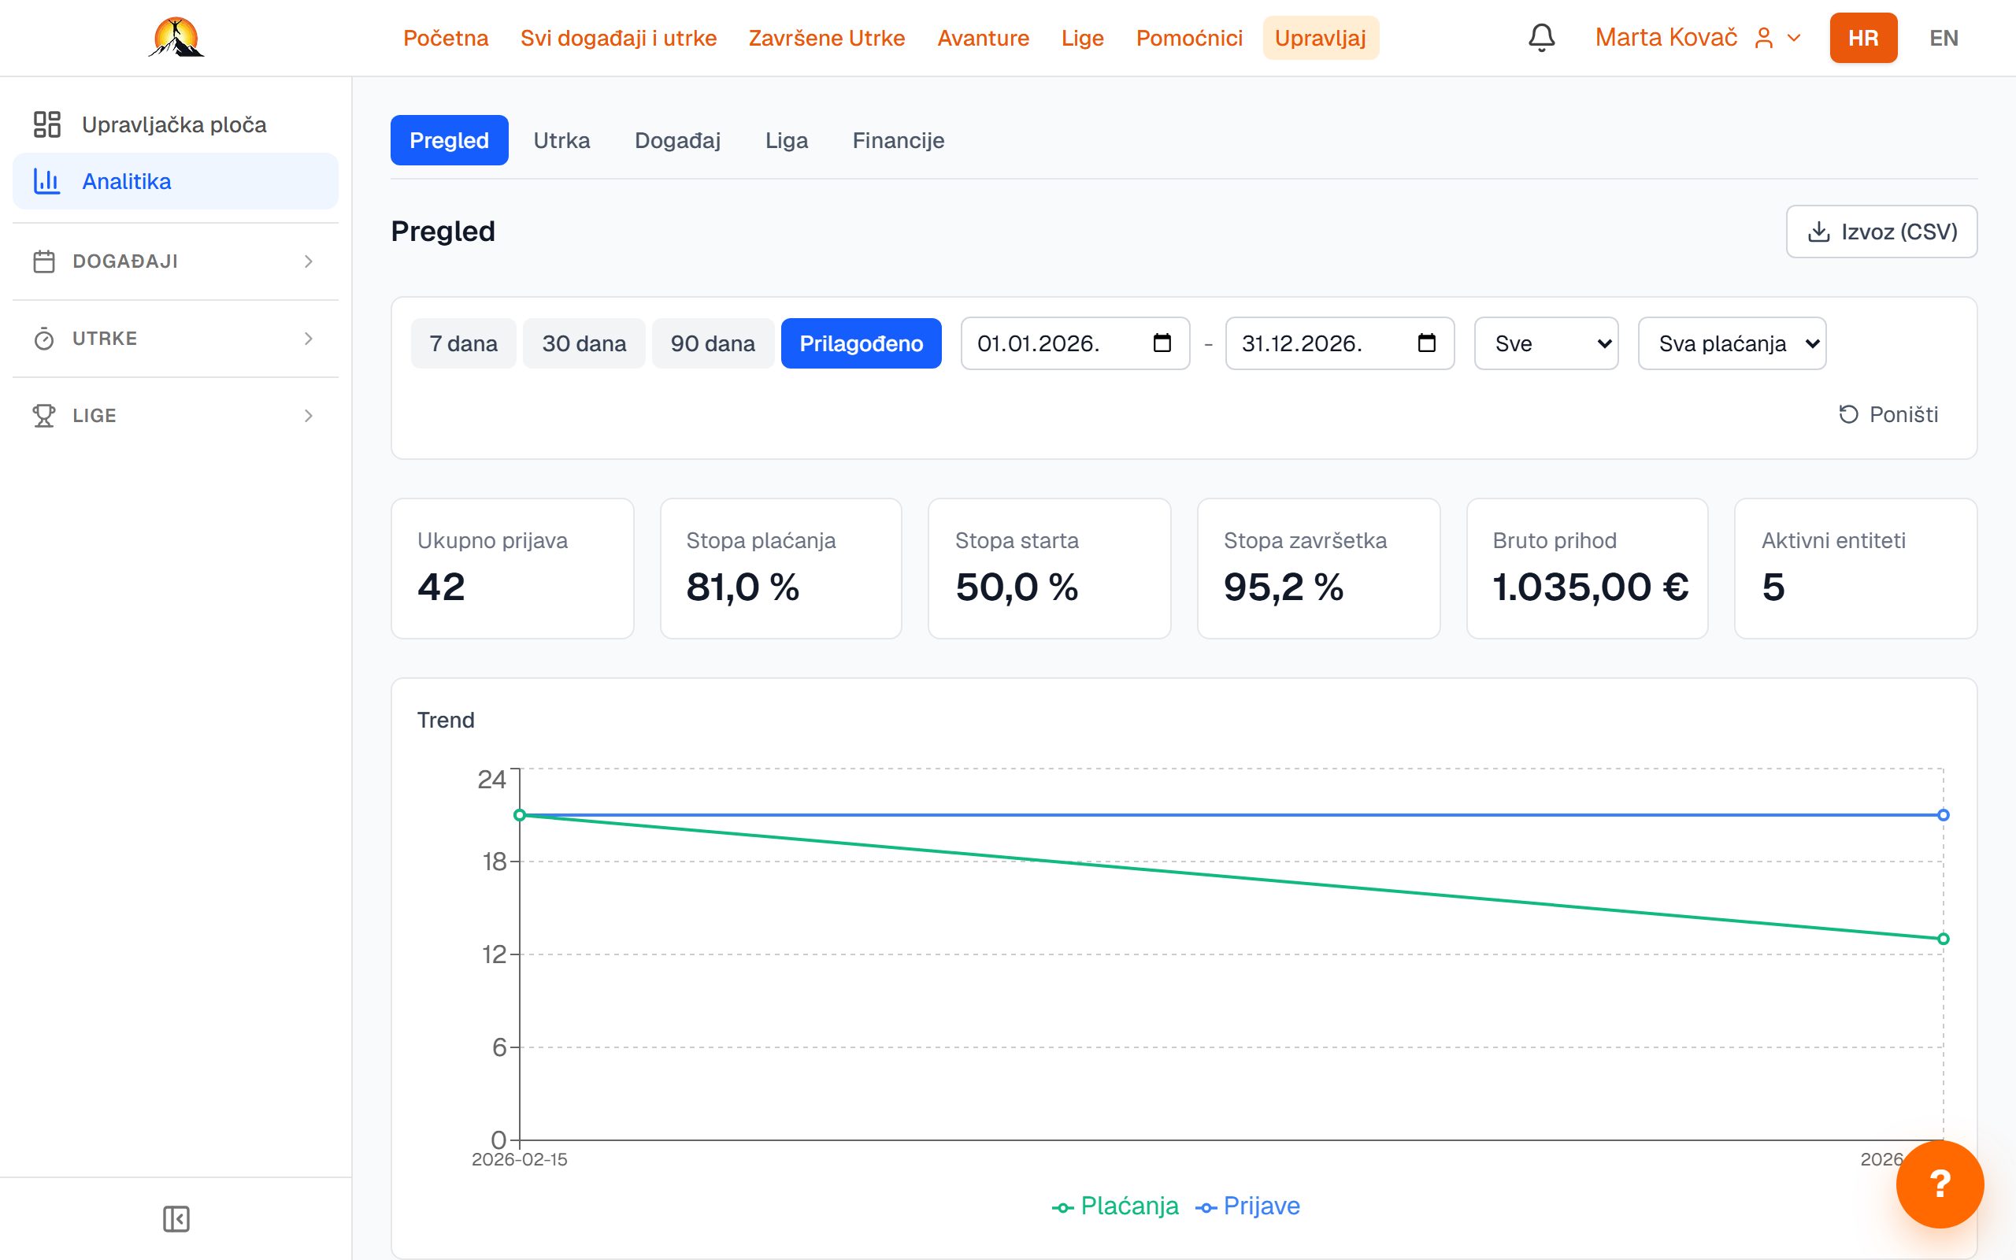This screenshot has width=2016, height=1260.
Task: Click the green Plaćanja end data point
Action: tap(1943, 939)
